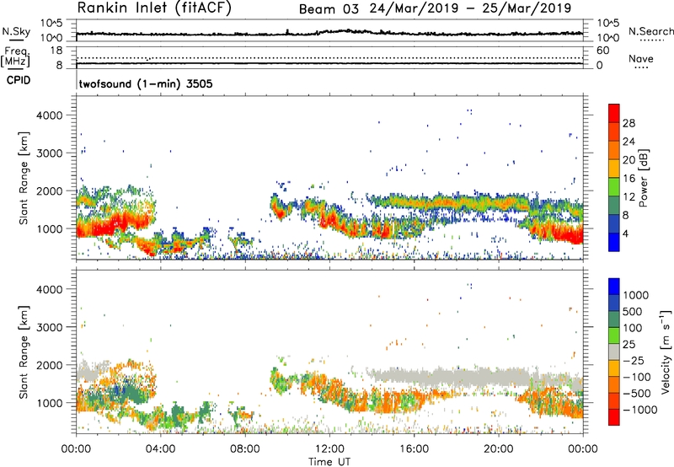Click the "12:00" time tick label
Image resolution: width=674 pixels, height=467 pixels.
point(329,449)
